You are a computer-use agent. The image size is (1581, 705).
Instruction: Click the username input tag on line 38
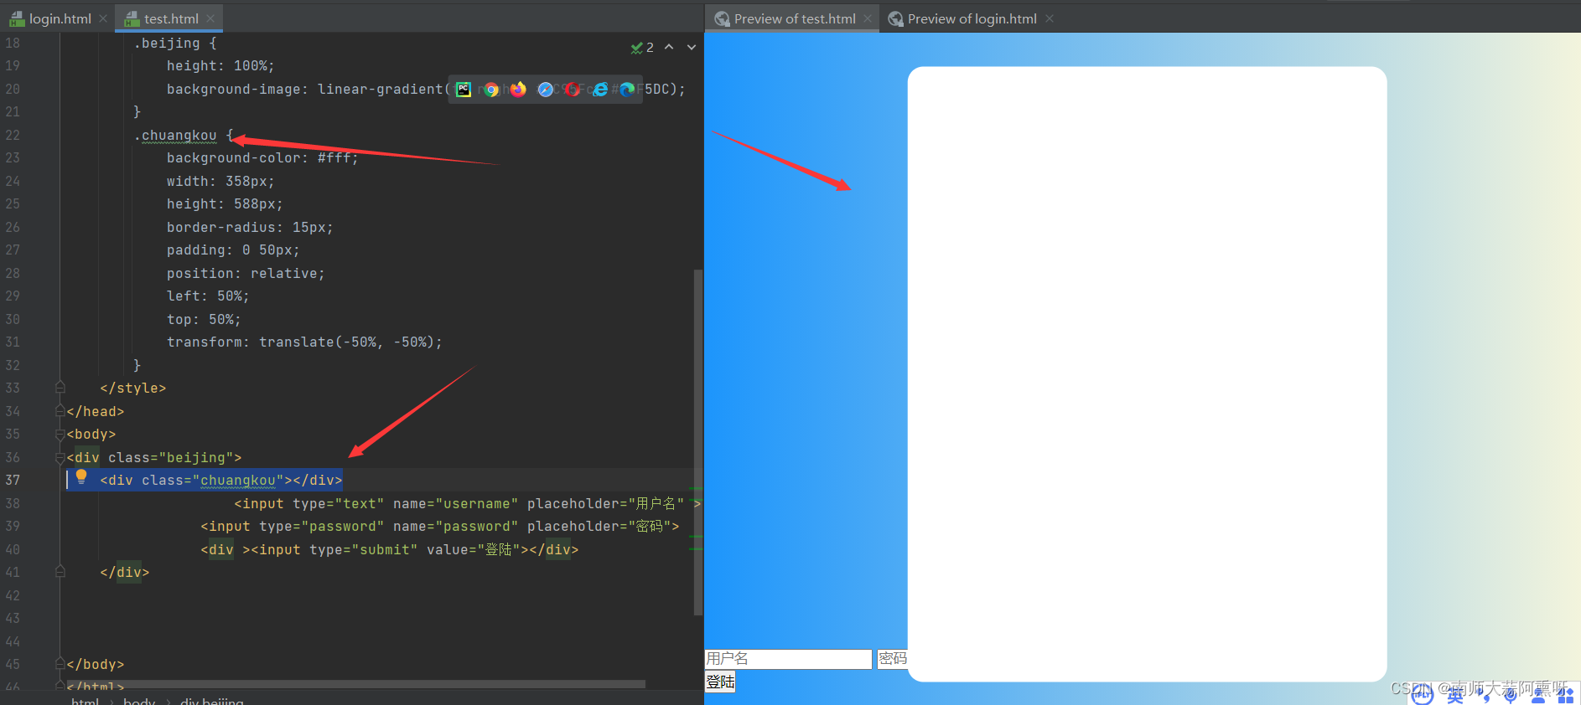tap(467, 504)
